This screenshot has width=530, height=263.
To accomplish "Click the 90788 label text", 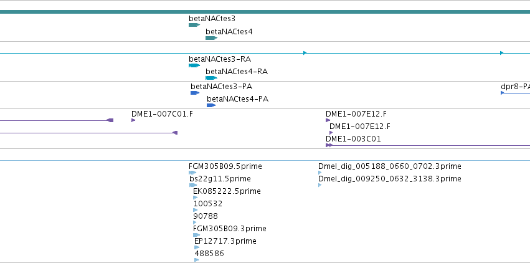I will click(x=206, y=216).
